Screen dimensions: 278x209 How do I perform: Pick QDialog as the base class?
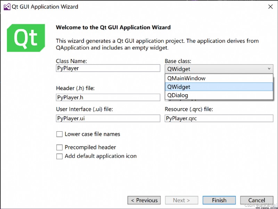219,95
